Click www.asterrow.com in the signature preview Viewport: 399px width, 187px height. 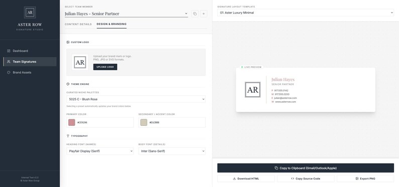tap(285, 102)
